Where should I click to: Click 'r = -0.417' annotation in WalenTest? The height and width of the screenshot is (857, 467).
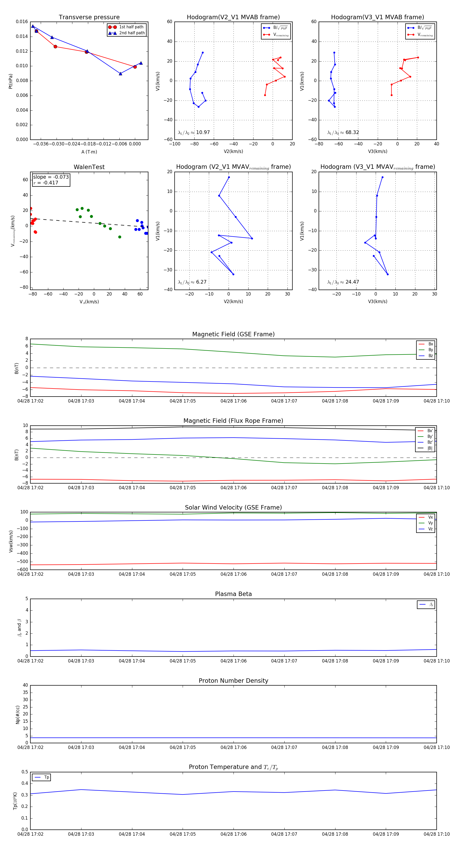(46, 183)
